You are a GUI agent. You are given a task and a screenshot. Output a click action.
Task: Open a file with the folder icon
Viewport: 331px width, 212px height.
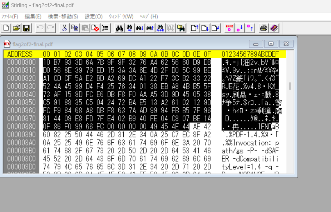point(16,28)
